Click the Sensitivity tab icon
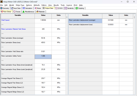 coord(66,8)
